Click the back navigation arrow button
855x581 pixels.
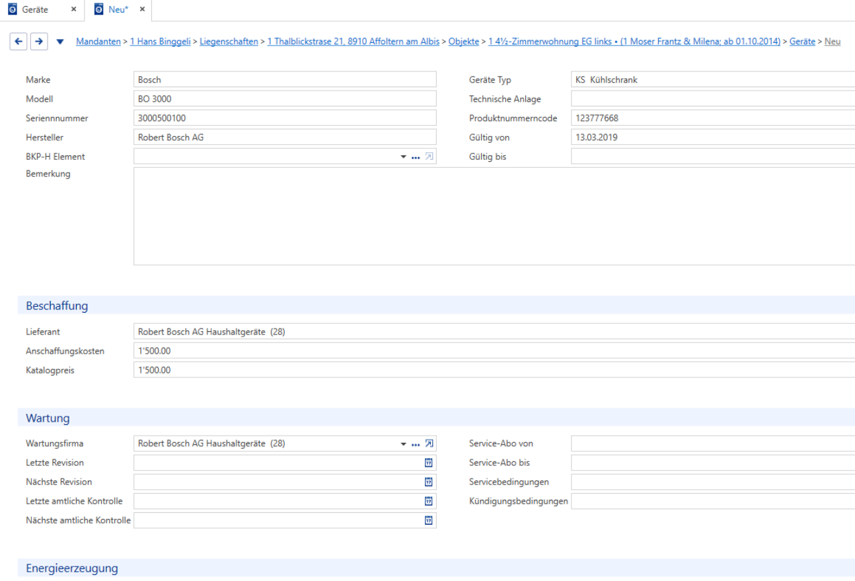19,42
